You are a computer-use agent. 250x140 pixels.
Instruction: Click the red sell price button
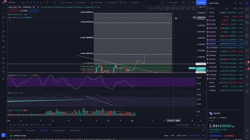tap(14, 11)
